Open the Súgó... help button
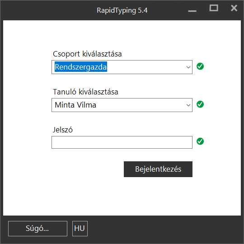Screen dimensions: 244x244 [38, 229]
